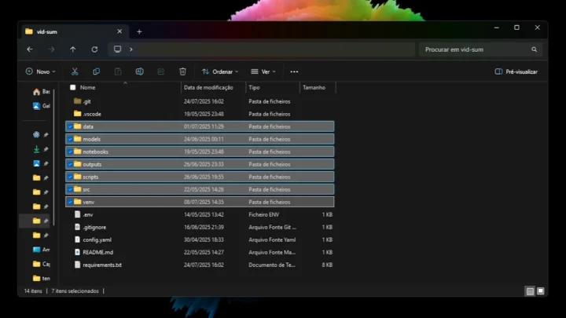This screenshot has width=566, height=318.
Task: Open the three-dots See more menu
Action: pos(294,71)
